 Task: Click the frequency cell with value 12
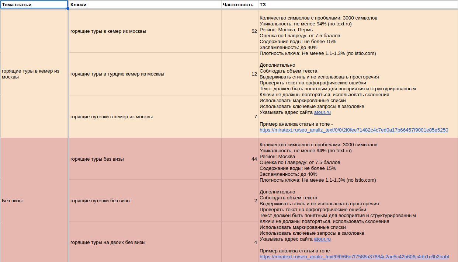[x=240, y=74]
